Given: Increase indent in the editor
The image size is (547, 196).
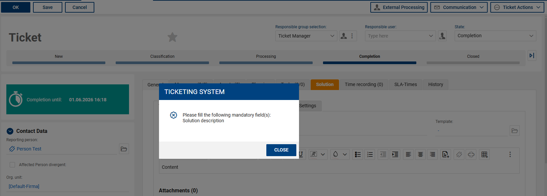Looking at the screenshot, I should pos(395,154).
